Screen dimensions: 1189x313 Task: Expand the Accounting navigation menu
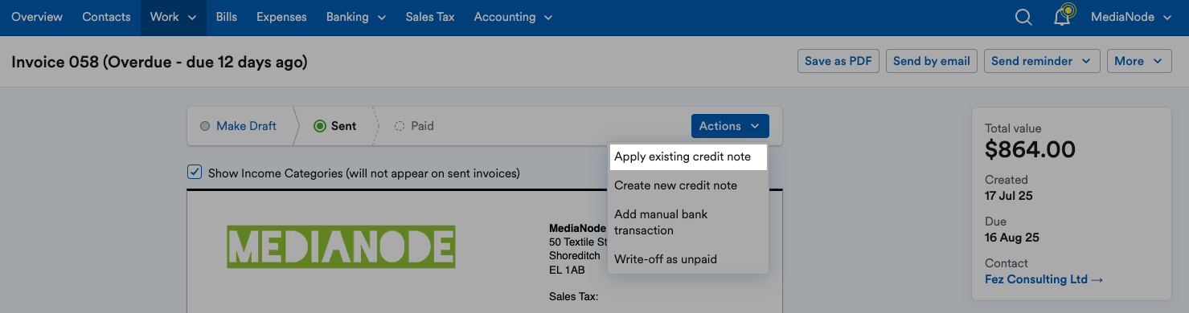pyautogui.click(x=513, y=17)
